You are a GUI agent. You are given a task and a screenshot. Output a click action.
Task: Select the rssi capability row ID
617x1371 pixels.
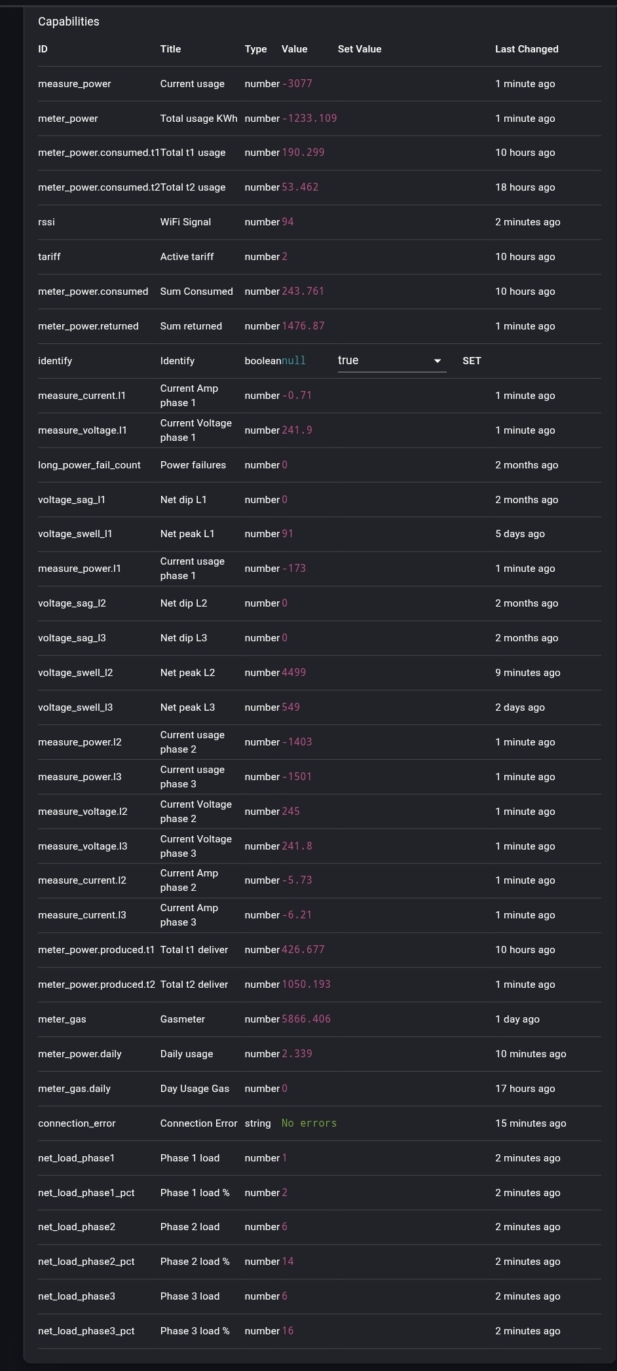[x=47, y=222]
